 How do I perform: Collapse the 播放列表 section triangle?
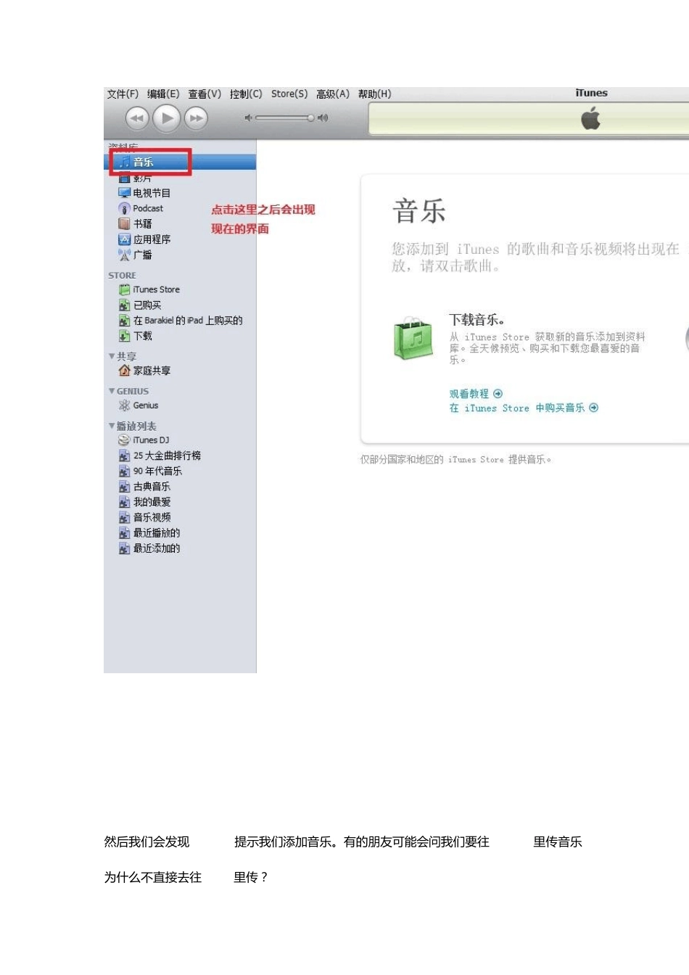click(112, 426)
